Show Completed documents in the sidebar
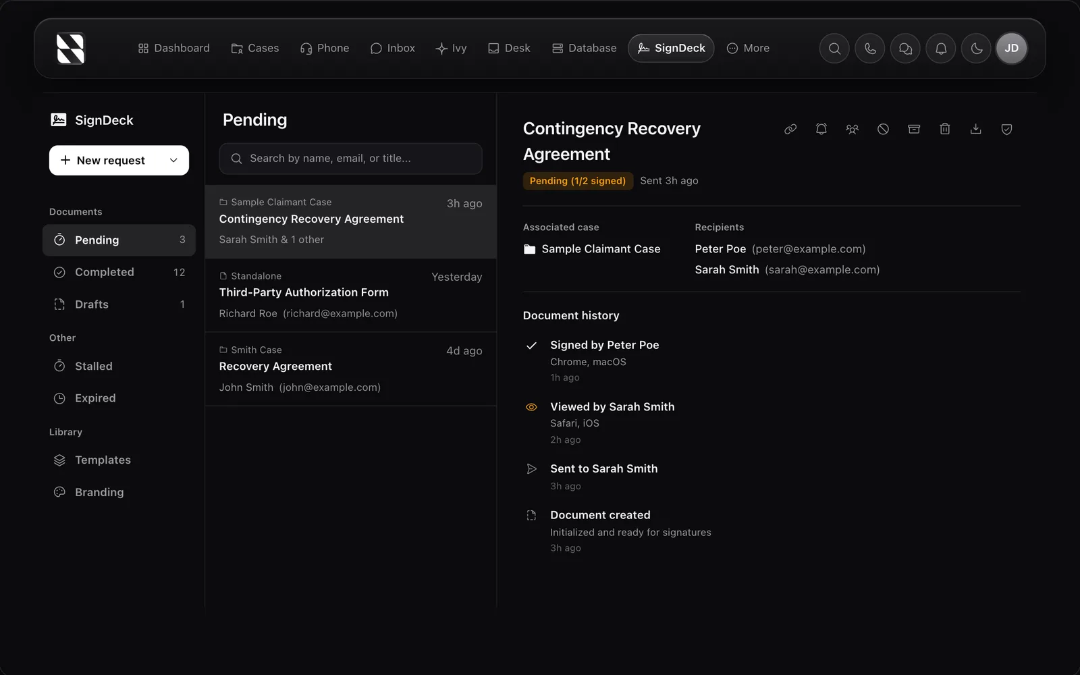 (119, 272)
